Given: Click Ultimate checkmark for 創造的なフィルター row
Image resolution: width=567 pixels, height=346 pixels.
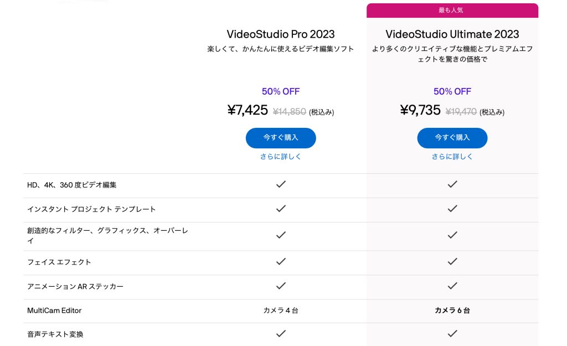Looking at the screenshot, I should [452, 235].
